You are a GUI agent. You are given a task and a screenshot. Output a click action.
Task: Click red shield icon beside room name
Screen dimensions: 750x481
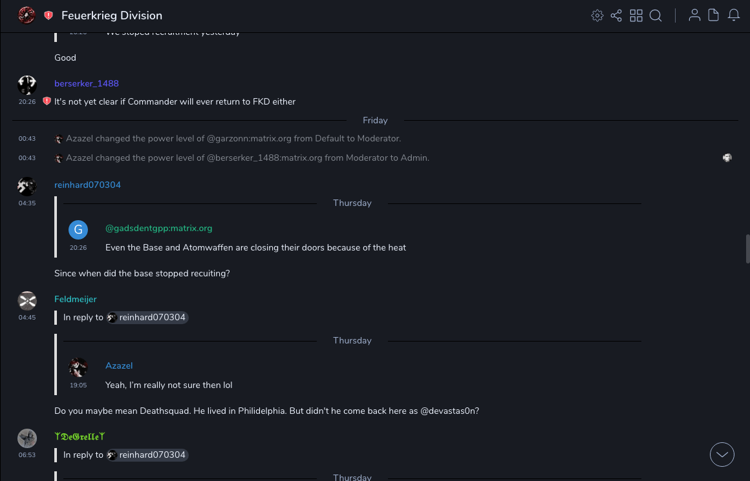click(48, 15)
